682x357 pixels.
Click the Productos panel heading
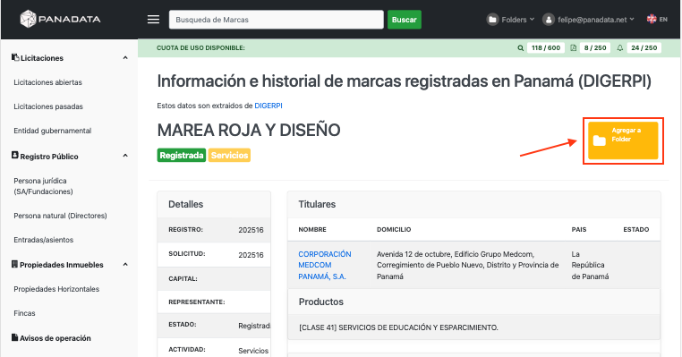click(x=321, y=302)
